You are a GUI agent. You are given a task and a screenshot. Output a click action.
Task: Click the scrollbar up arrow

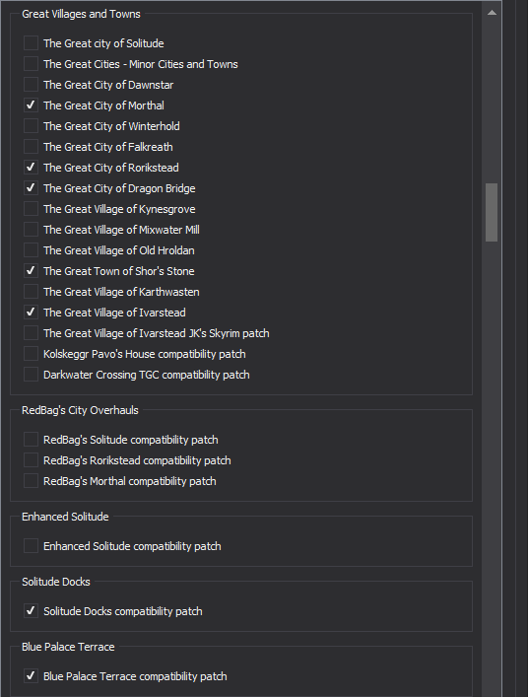492,13
